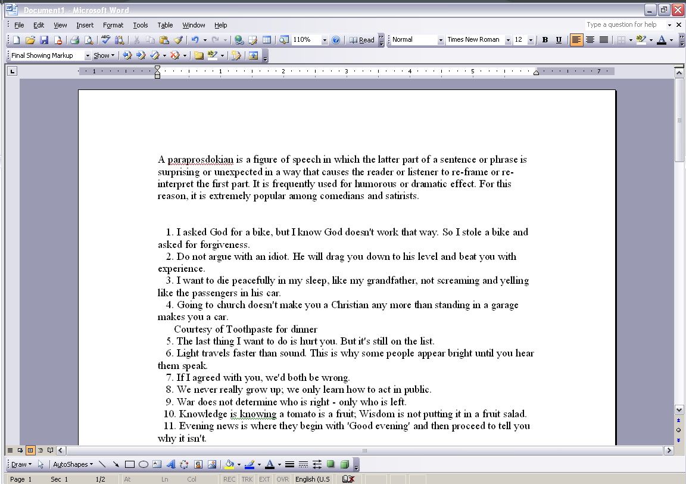
Task: Enable center paragraph alignment
Action: (x=589, y=39)
